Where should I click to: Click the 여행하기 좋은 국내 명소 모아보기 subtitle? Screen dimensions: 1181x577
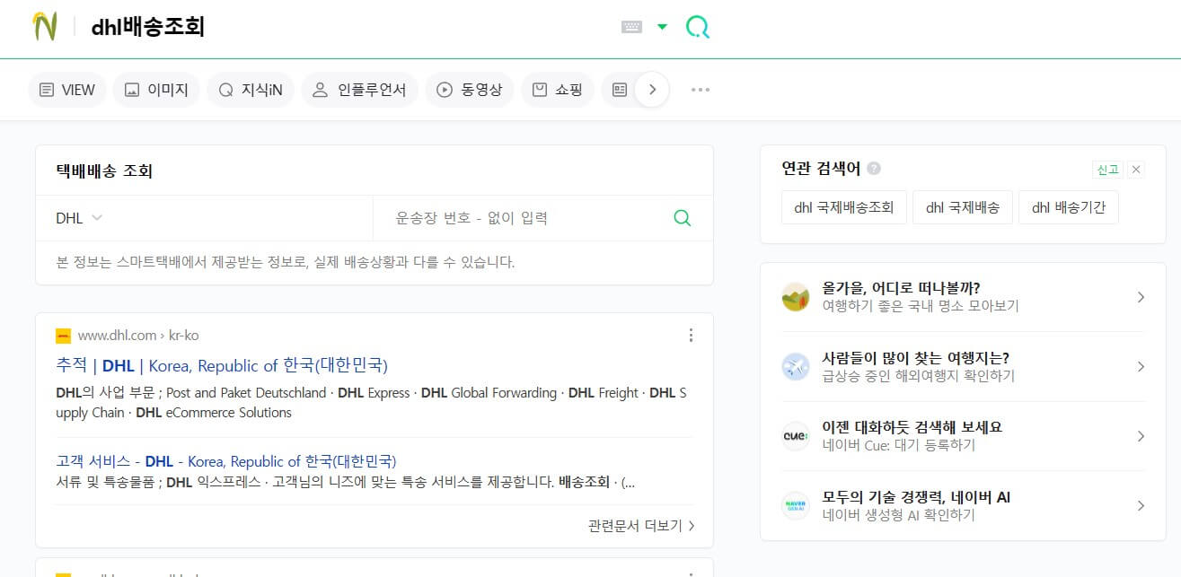click(x=921, y=306)
